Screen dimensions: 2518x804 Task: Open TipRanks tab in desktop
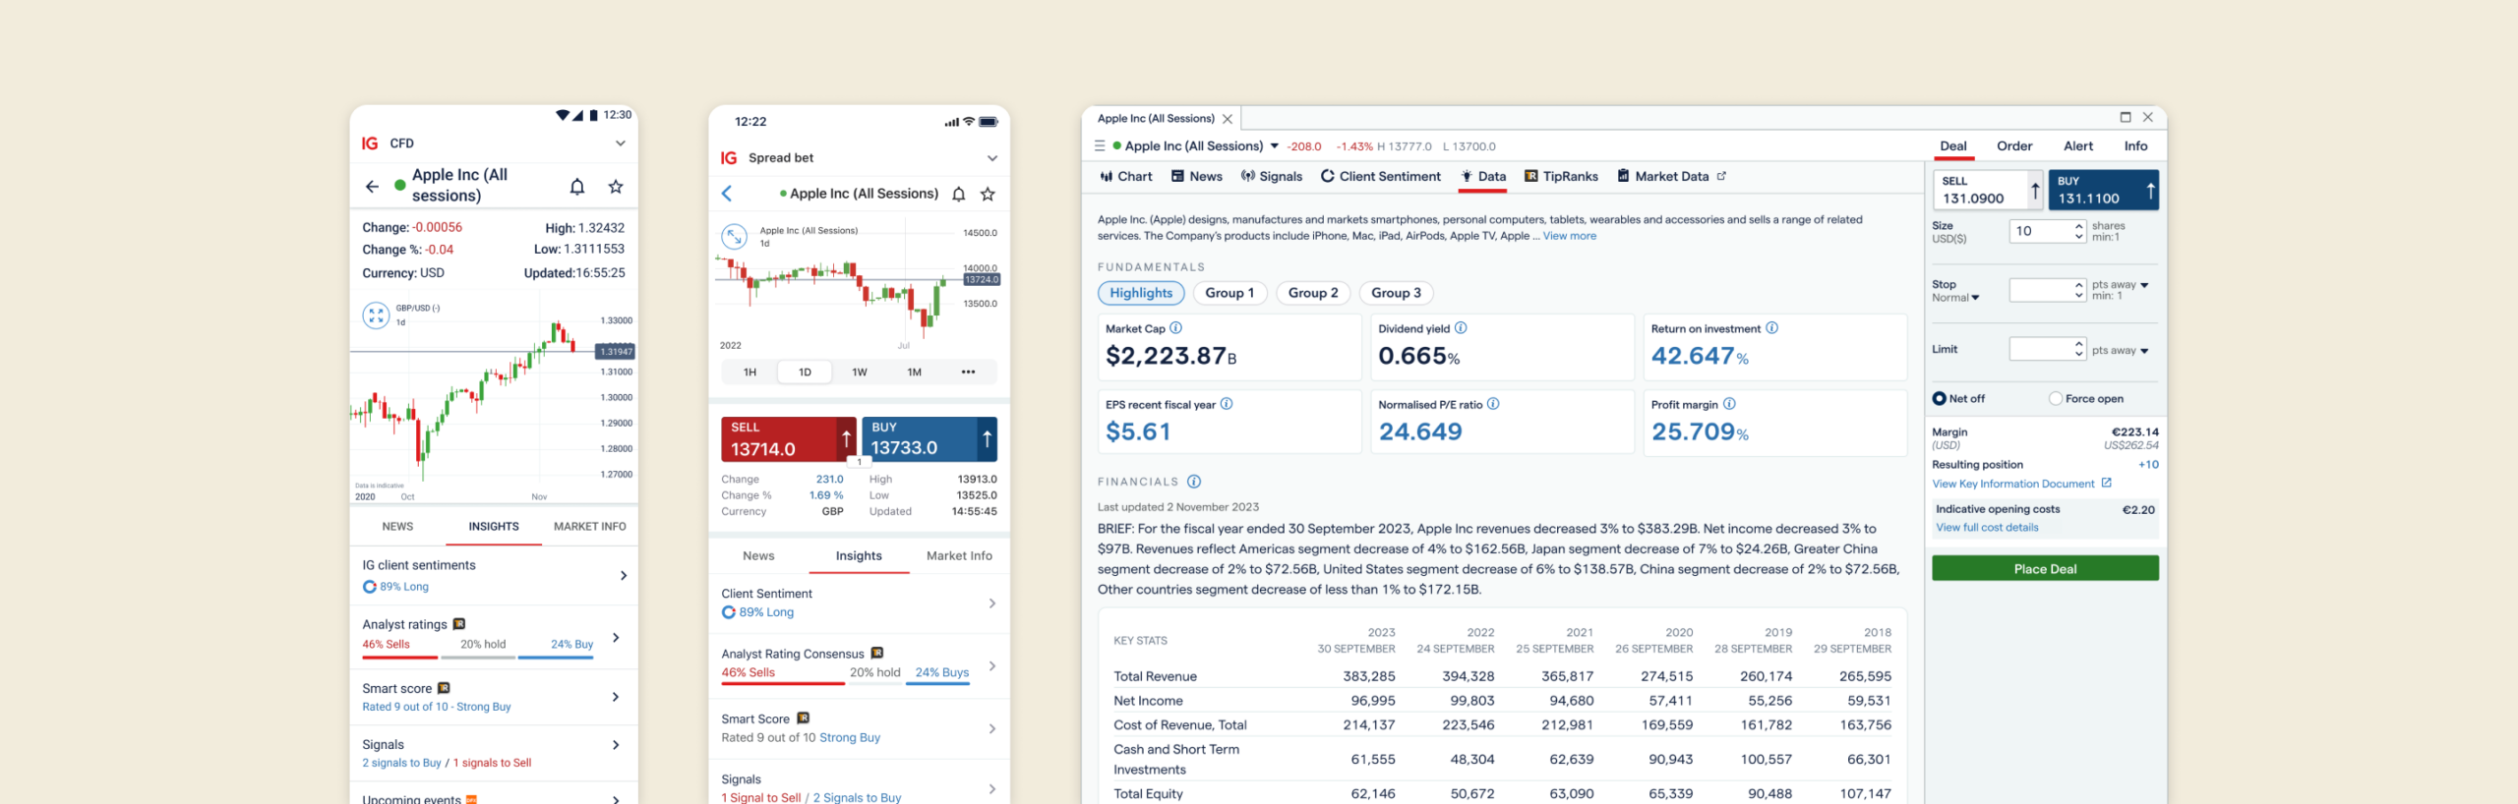pos(1561,176)
